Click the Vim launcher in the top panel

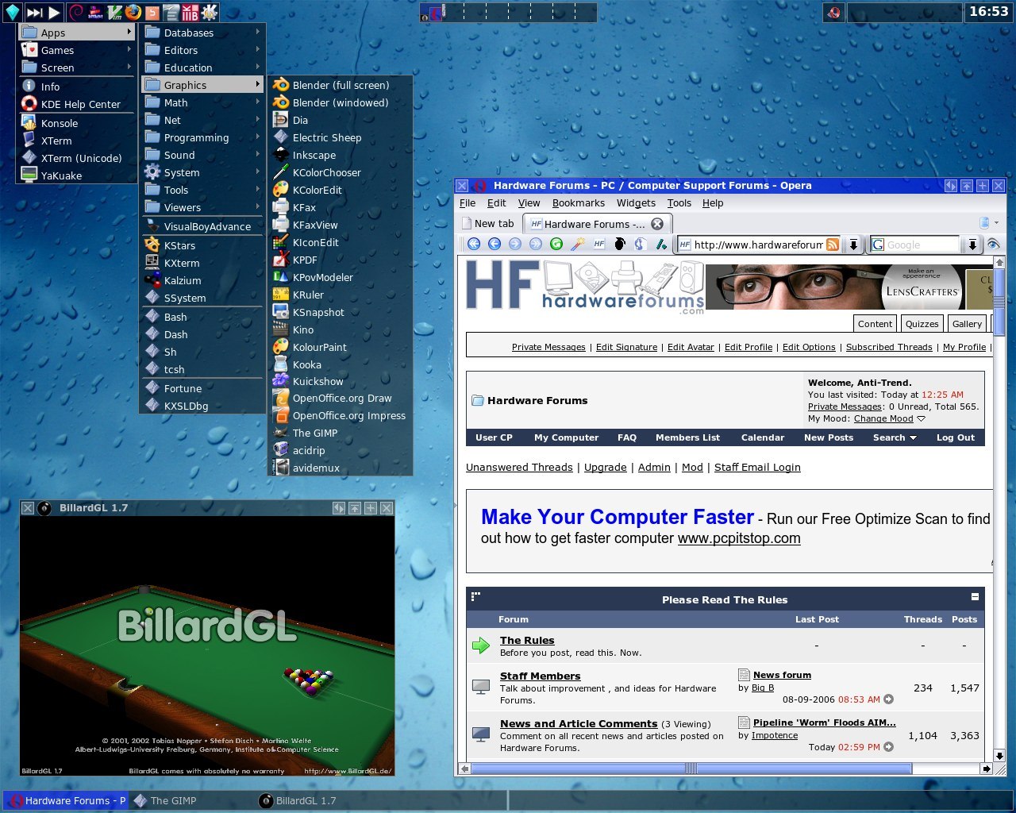114,12
